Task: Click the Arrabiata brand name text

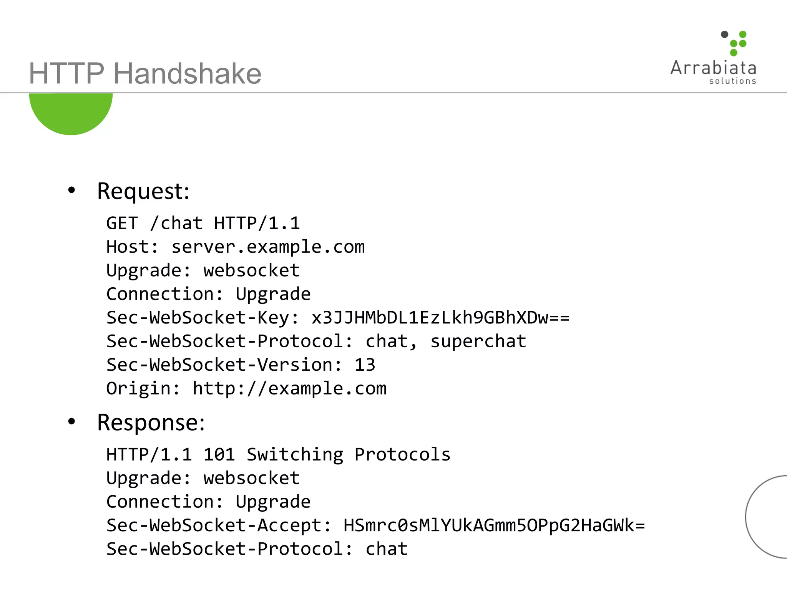Action: (x=713, y=68)
